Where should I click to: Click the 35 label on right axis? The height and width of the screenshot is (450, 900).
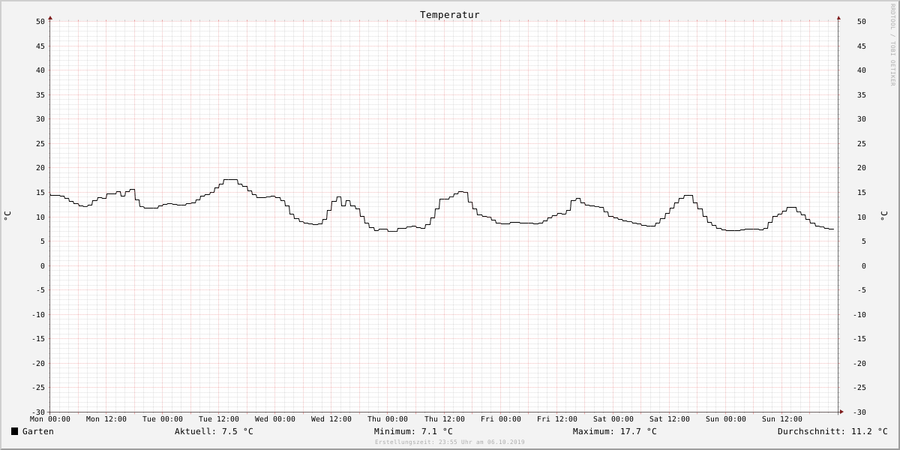point(862,94)
